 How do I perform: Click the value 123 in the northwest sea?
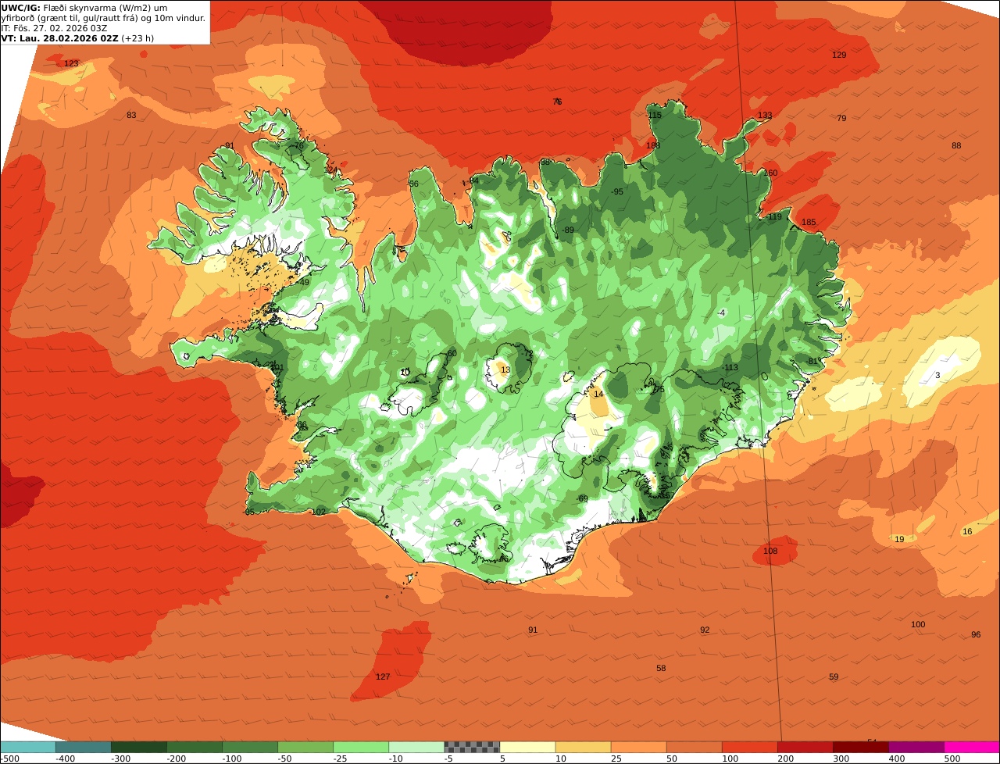(71, 63)
